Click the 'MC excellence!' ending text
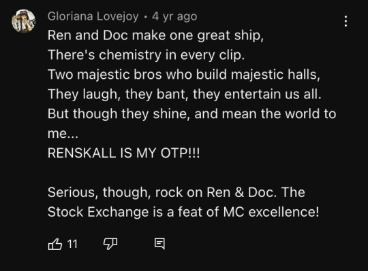Image resolution: width=368 pixels, height=271 pixels. (271, 213)
